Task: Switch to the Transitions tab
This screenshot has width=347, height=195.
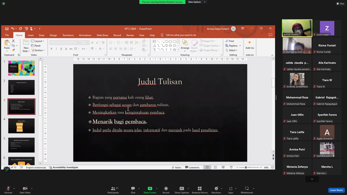Action: click(x=68, y=35)
